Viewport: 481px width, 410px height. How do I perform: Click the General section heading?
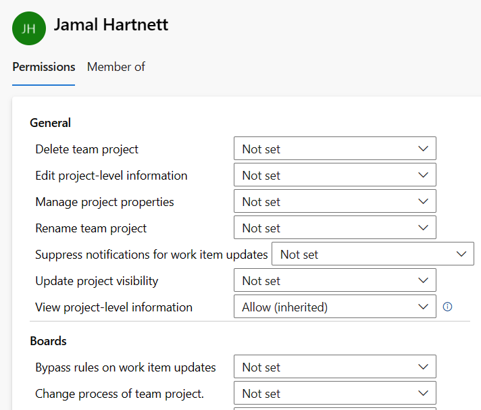point(50,123)
